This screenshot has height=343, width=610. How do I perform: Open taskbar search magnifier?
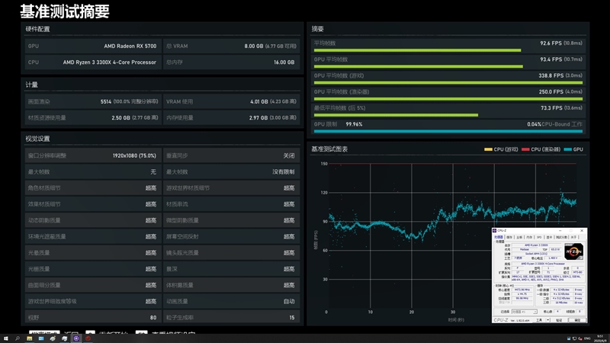point(18,338)
